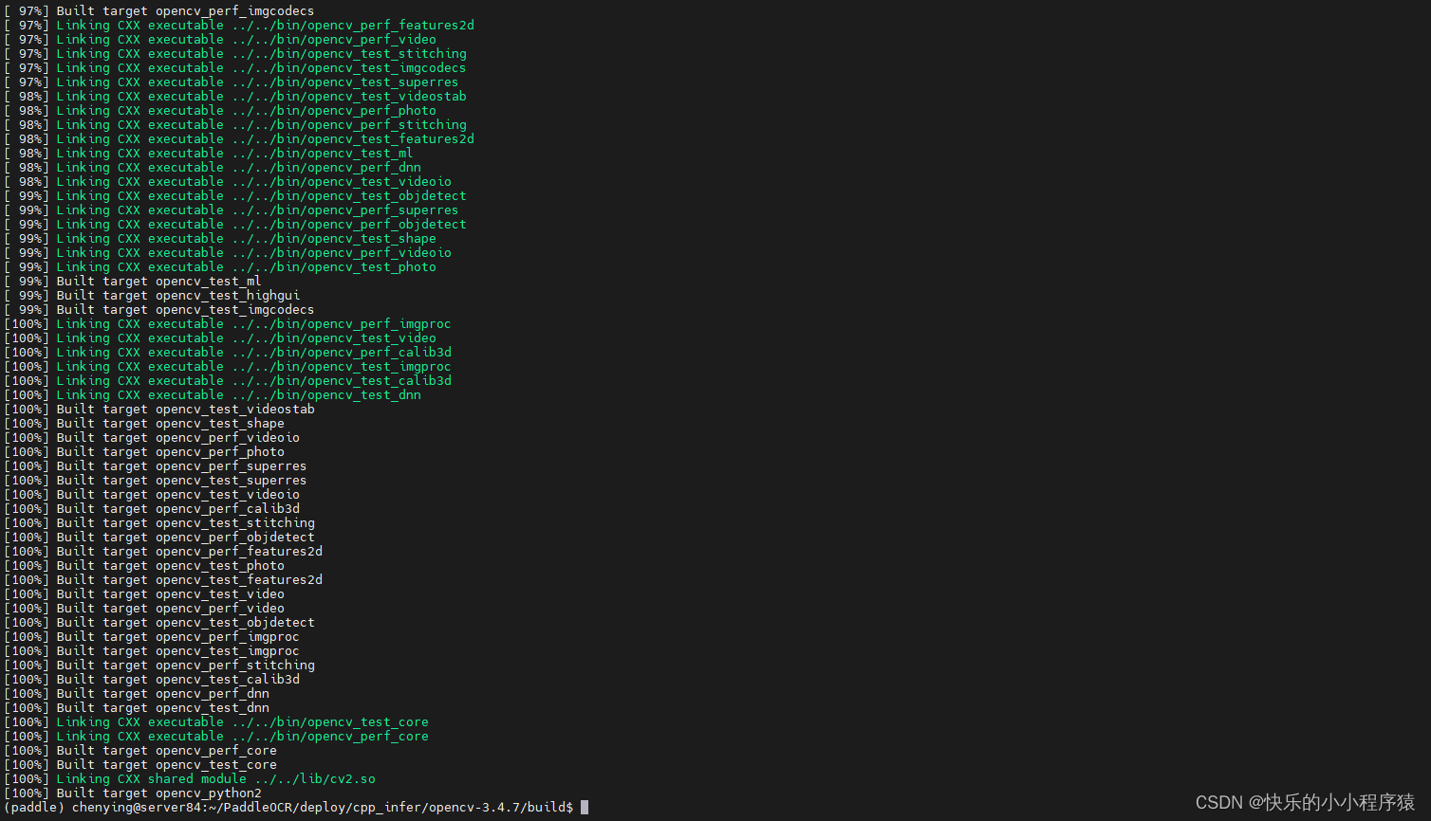
Task: Click the line linking opencv_perf_photo executable
Action: pos(220,111)
